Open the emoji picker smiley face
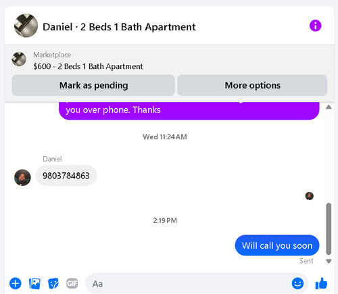The width and height of the screenshot is (338, 294). 297,283
